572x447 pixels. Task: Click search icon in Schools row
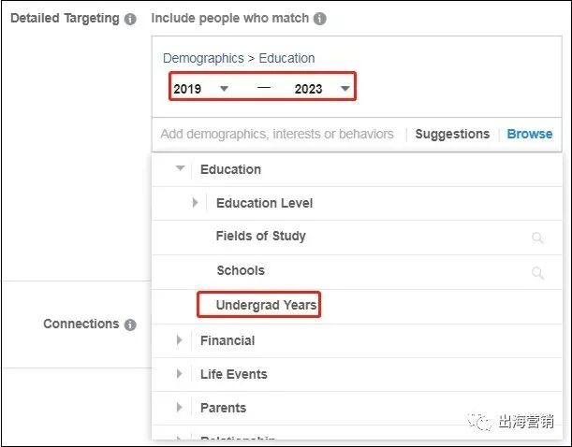tap(537, 272)
